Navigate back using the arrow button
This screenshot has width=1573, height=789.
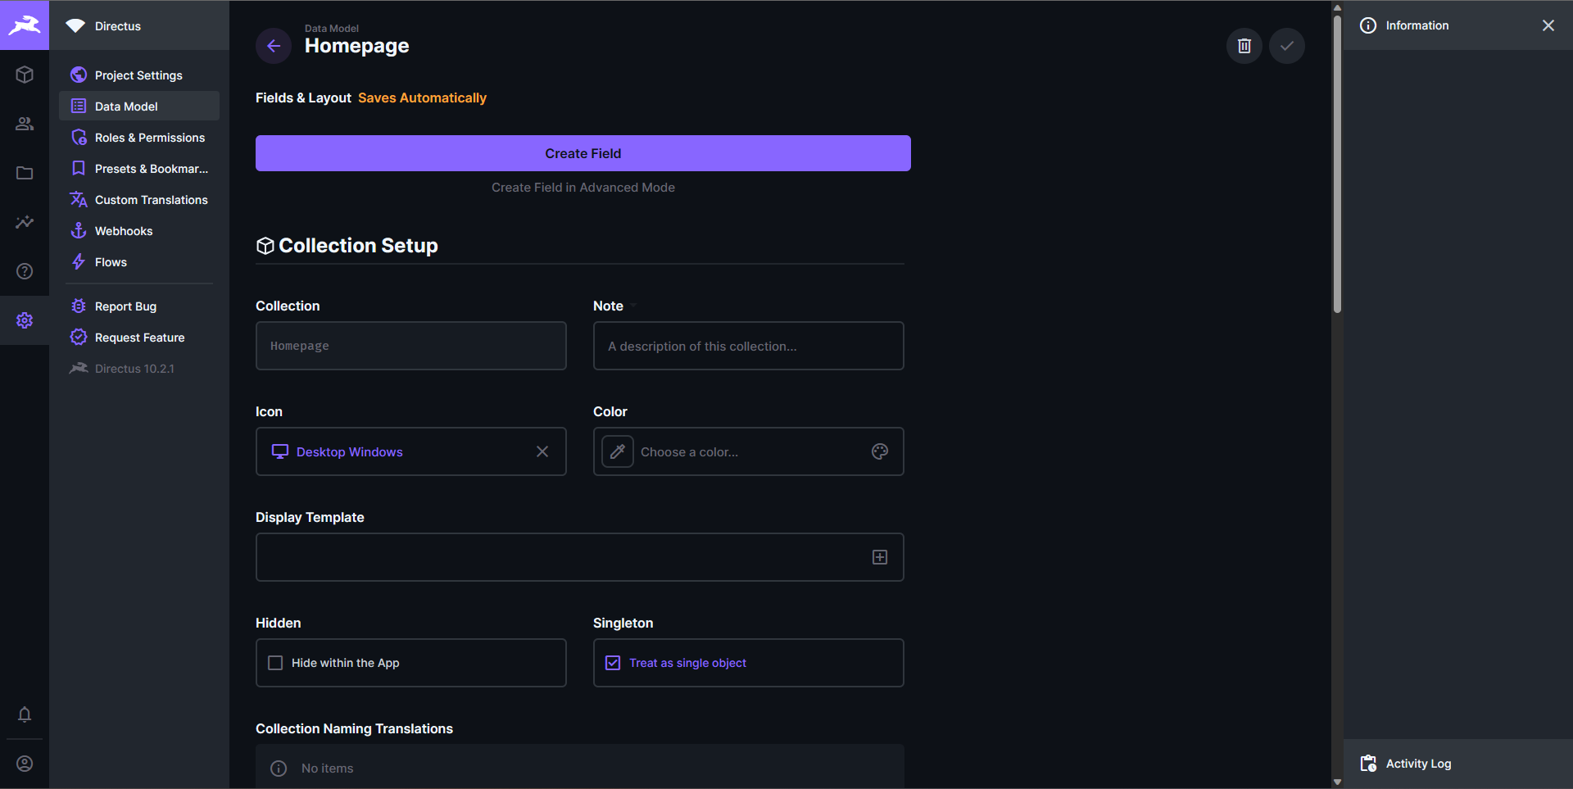(x=273, y=46)
